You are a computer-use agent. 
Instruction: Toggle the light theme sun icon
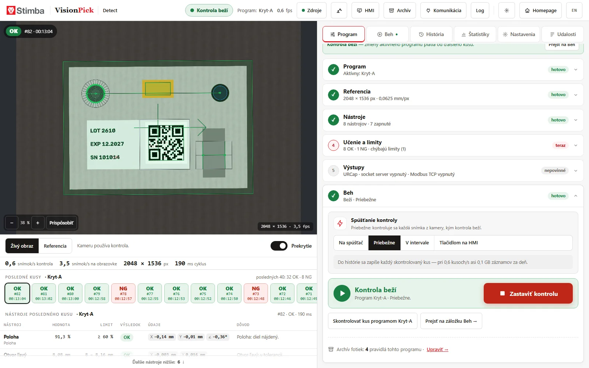point(507,10)
